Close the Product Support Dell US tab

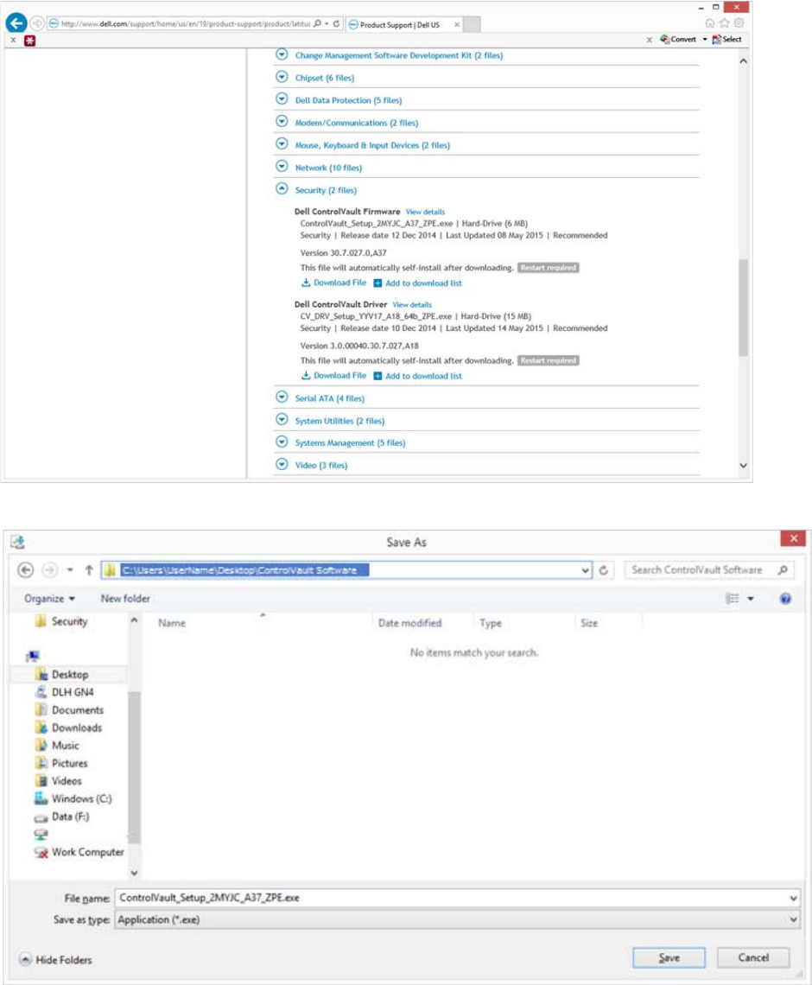pos(457,24)
